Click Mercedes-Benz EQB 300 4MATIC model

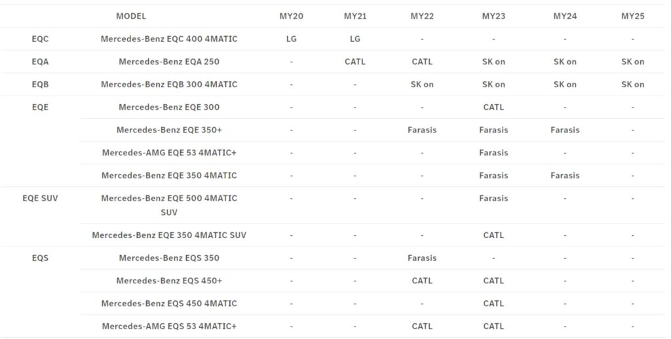pyautogui.click(x=169, y=85)
